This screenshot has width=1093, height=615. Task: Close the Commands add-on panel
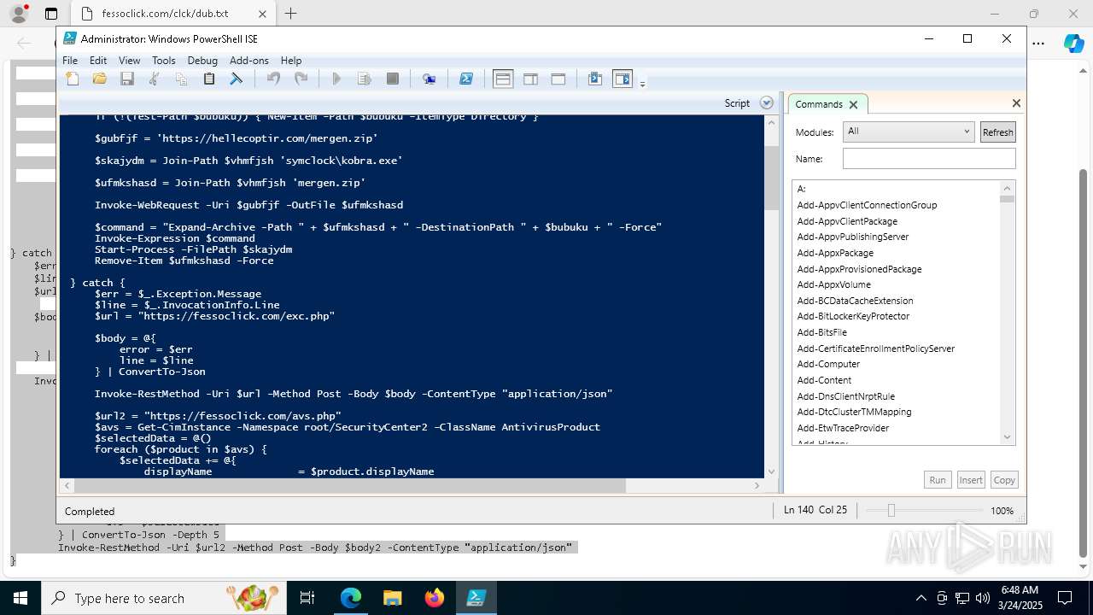tap(1016, 103)
